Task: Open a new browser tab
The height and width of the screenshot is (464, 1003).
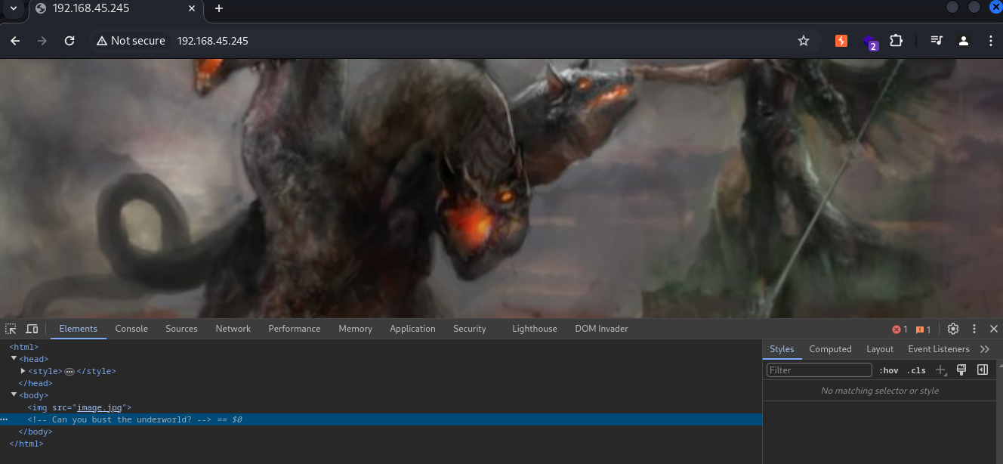Action: pos(219,8)
